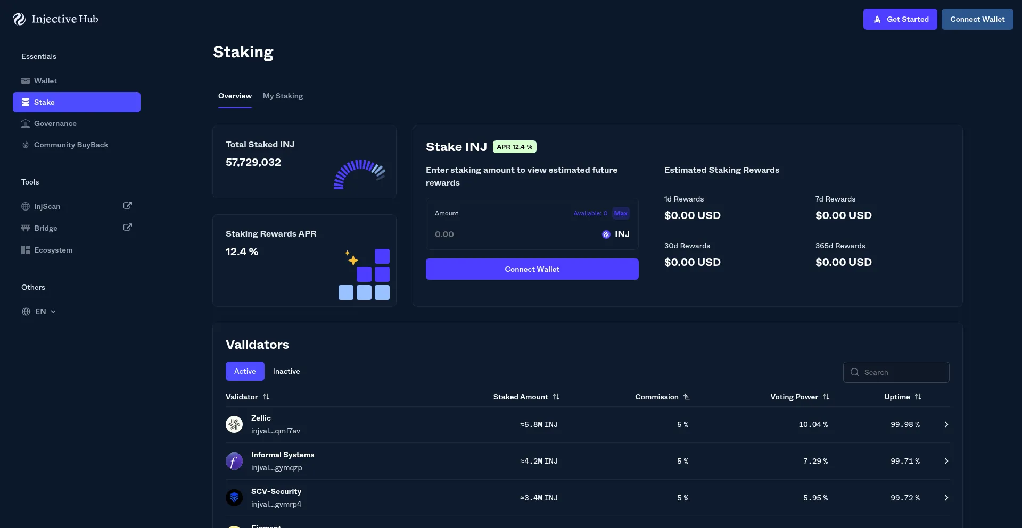This screenshot has height=528, width=1022.
Task: Click the Zellic validator name
Action: pos(261,418)
